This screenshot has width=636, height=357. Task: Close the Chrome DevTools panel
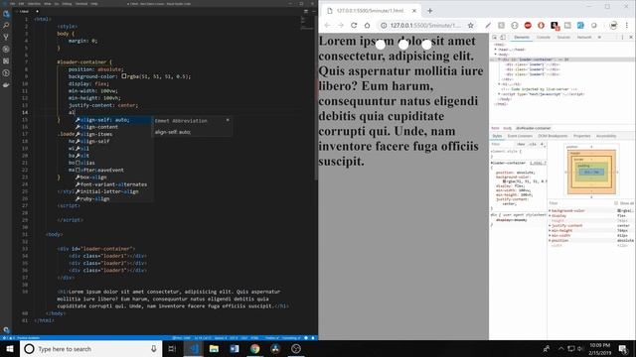coord(631,38)
